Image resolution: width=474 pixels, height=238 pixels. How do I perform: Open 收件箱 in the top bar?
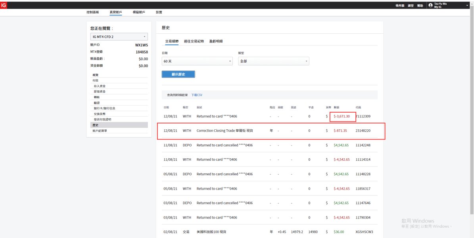coord(399,6)
